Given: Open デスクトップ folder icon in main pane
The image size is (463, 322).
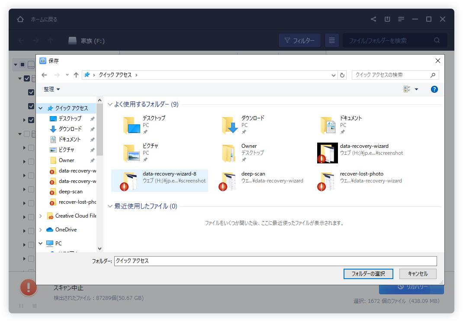Looking at the screenshot, I should pyautogui.click(x=132, y=125).
